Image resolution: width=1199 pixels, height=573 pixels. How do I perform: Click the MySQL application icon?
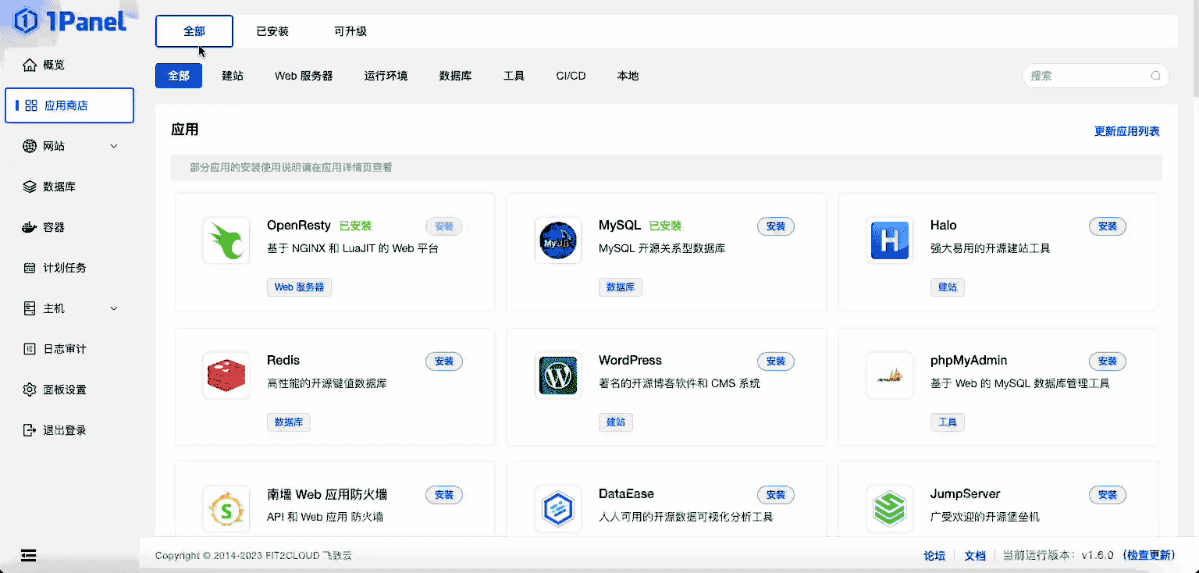(x=557, y=240)
